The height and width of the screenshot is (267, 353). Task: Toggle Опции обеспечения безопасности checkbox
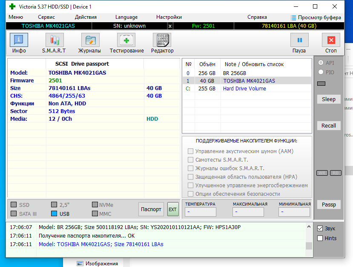(190, 194)
